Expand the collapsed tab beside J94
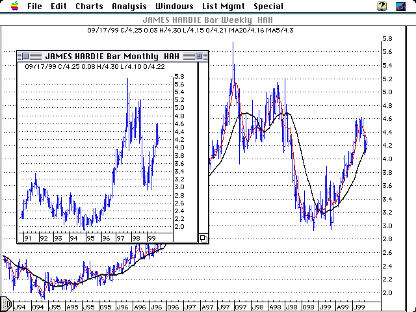416x312 pixels. [x=6, y=304]
